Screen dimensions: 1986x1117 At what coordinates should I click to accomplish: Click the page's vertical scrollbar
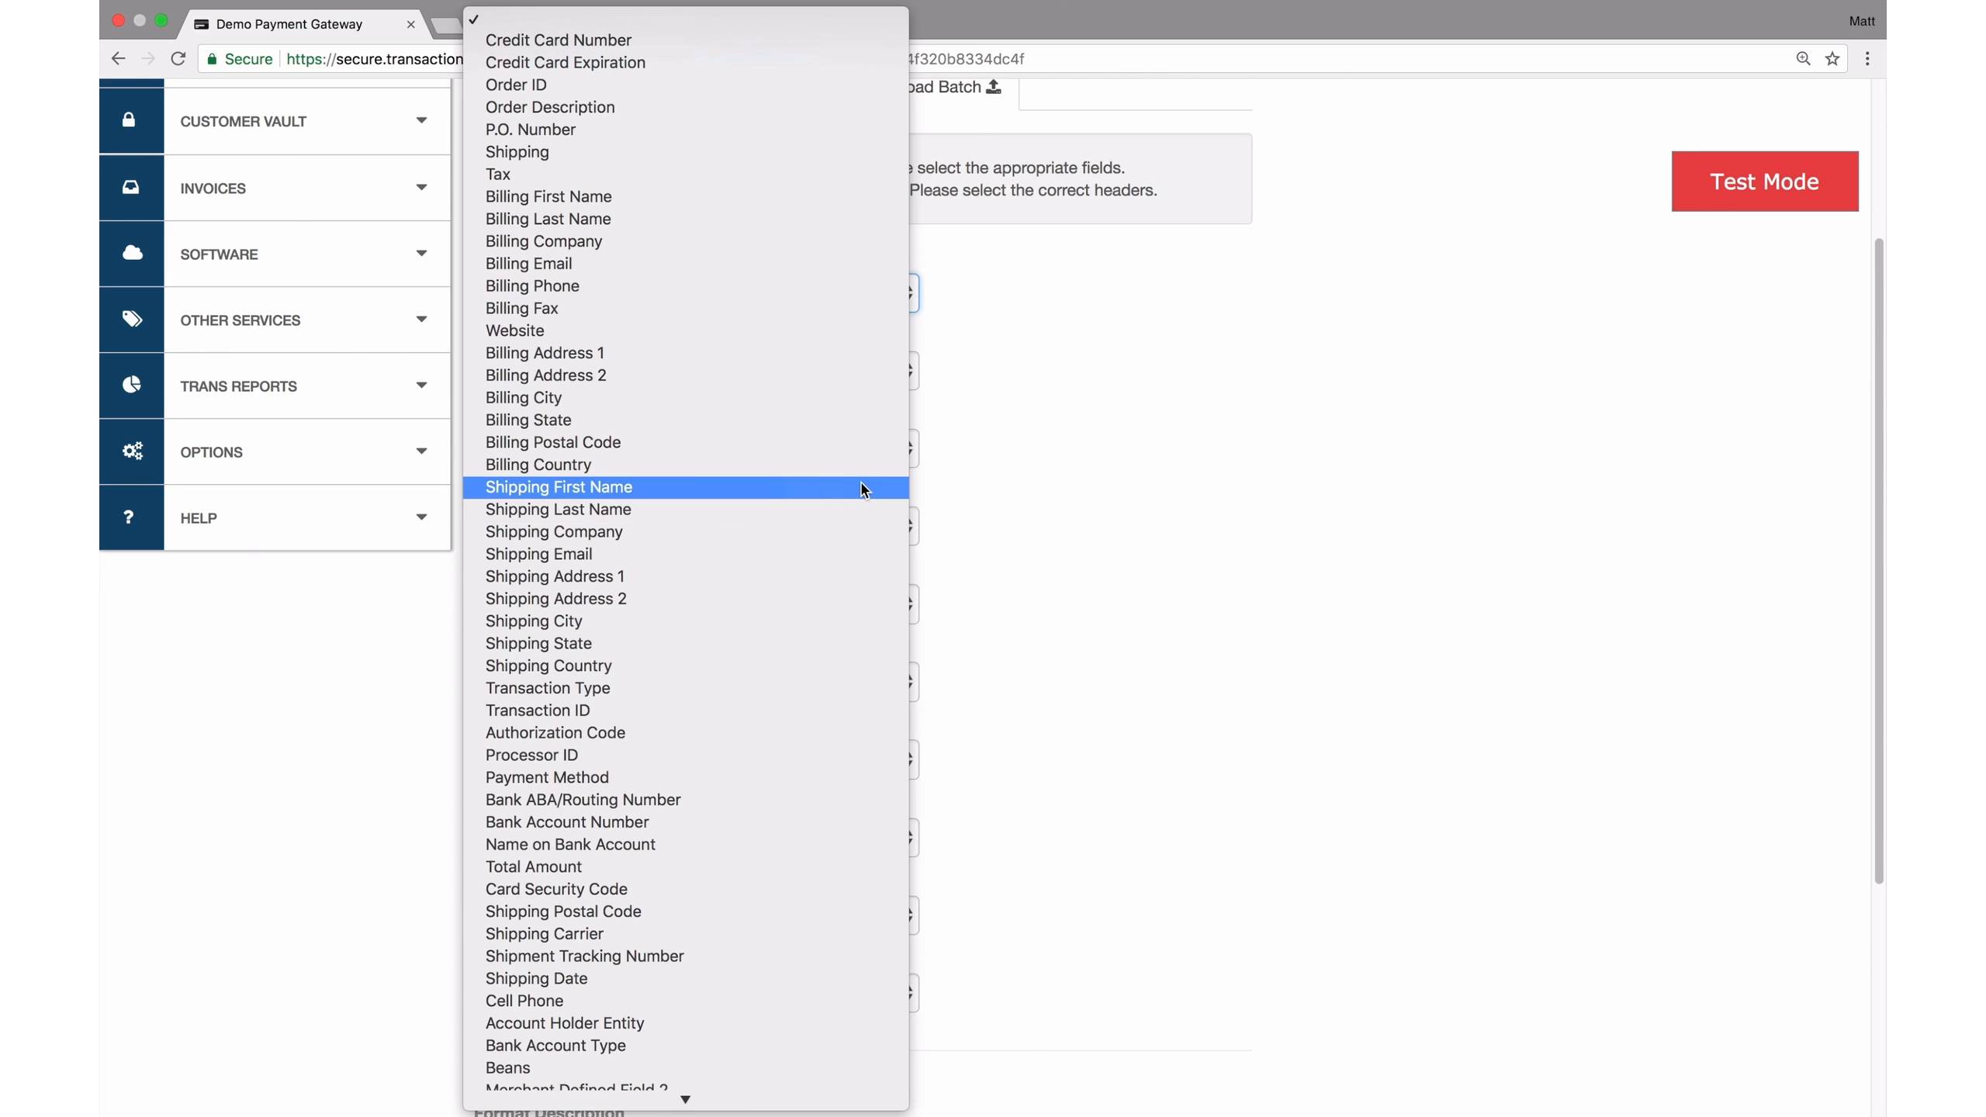[1878, 560]
